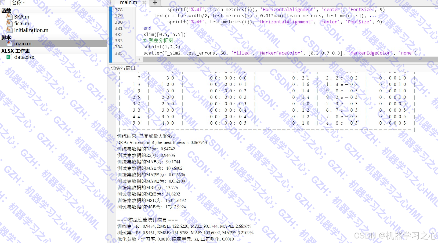438x243 pixels.
Task: Click the 测试集数据的R2为 0.94605 line
Action: tap(146, 155)
